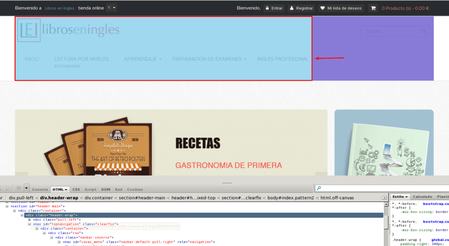This screenshot has width=449, height=246.
Task: Click the RECETAS banner slide
Action: [x=171, y=143]
